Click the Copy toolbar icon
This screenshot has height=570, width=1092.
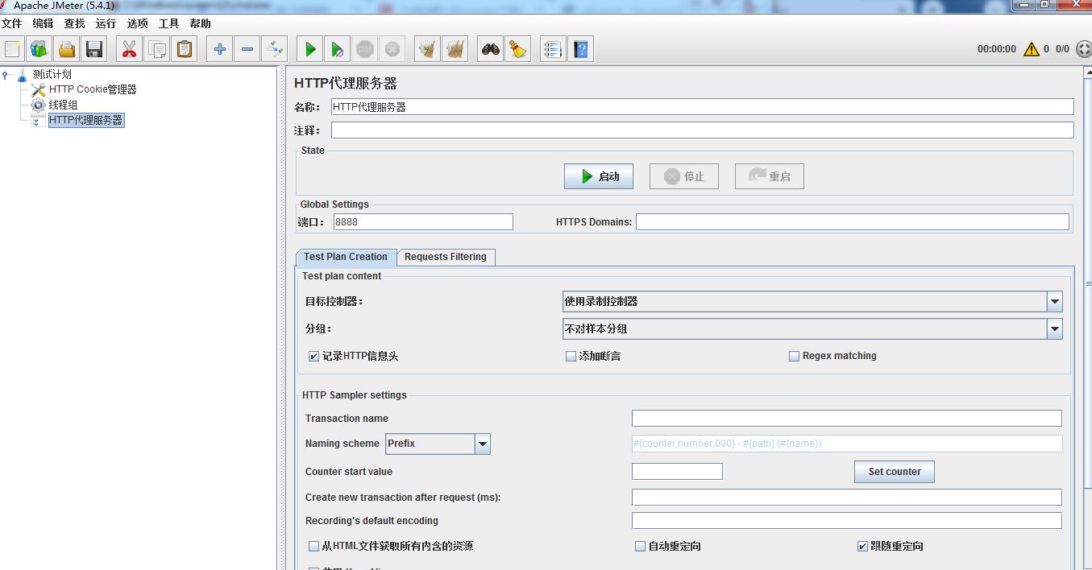tap(157, 49)
